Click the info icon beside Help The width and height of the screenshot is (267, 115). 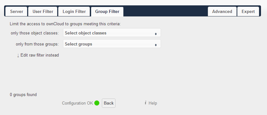point(146,103)
